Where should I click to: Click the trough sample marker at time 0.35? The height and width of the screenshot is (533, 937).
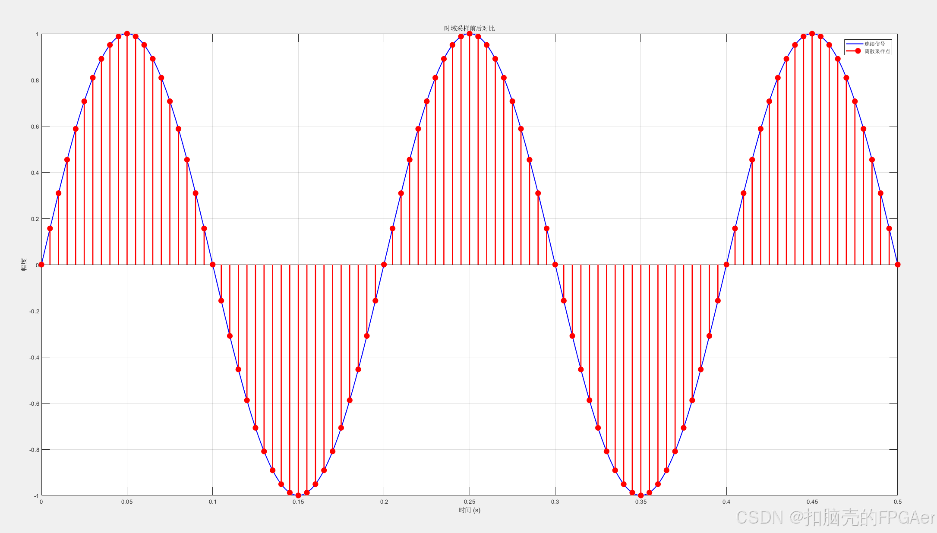pyautogui.click(x=641, y=495)
